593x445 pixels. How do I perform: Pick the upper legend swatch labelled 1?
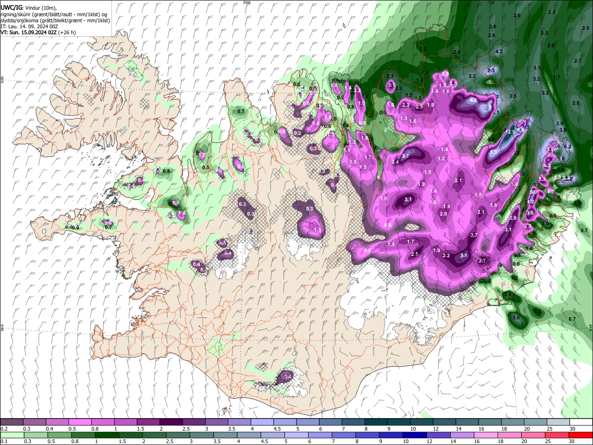pos(126,422)
